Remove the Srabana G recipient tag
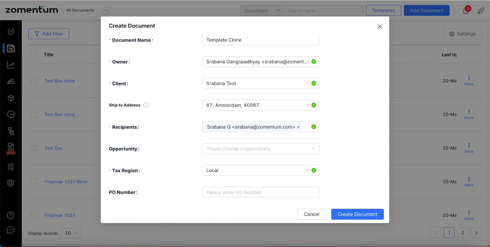 tap(298, 127)
